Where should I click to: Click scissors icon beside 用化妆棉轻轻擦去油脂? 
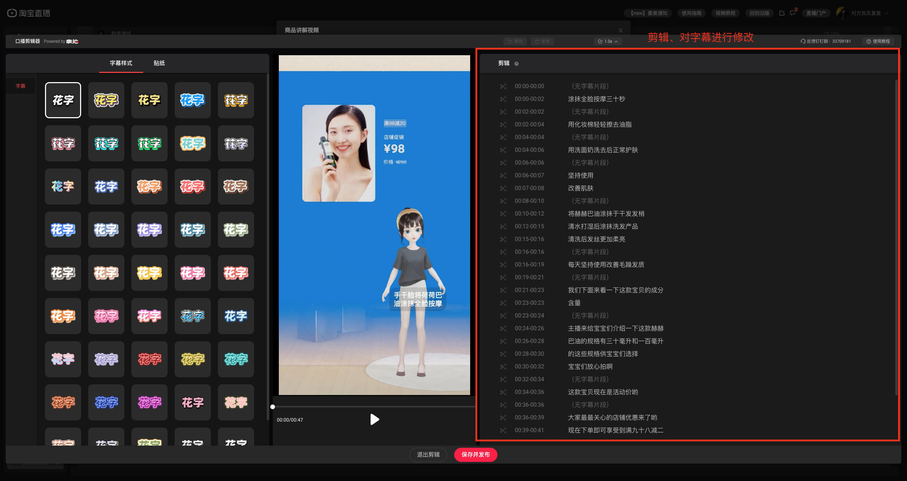(503, 125)
